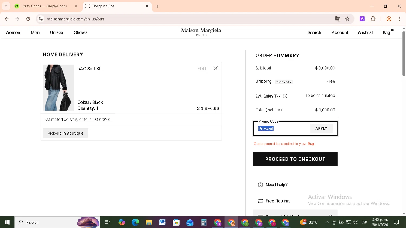
Task: Open the Women menu
Action: [13, 32]
